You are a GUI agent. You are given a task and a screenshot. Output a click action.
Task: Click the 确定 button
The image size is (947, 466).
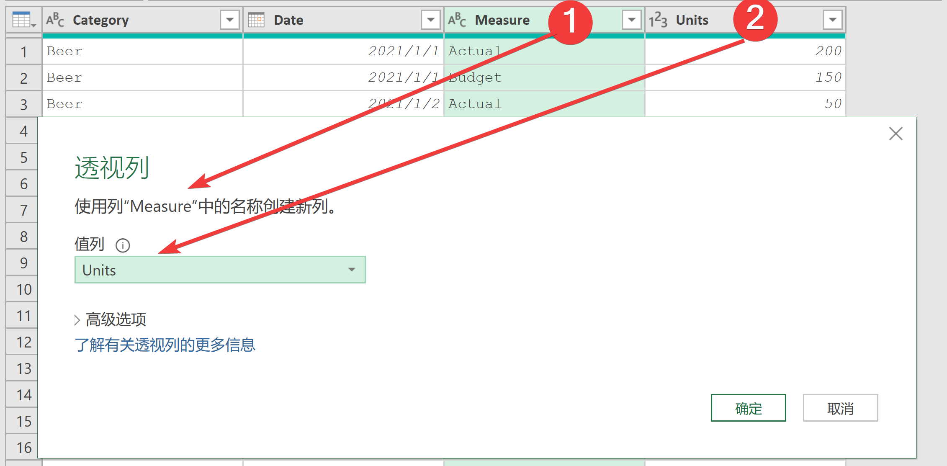coord(748,408)
